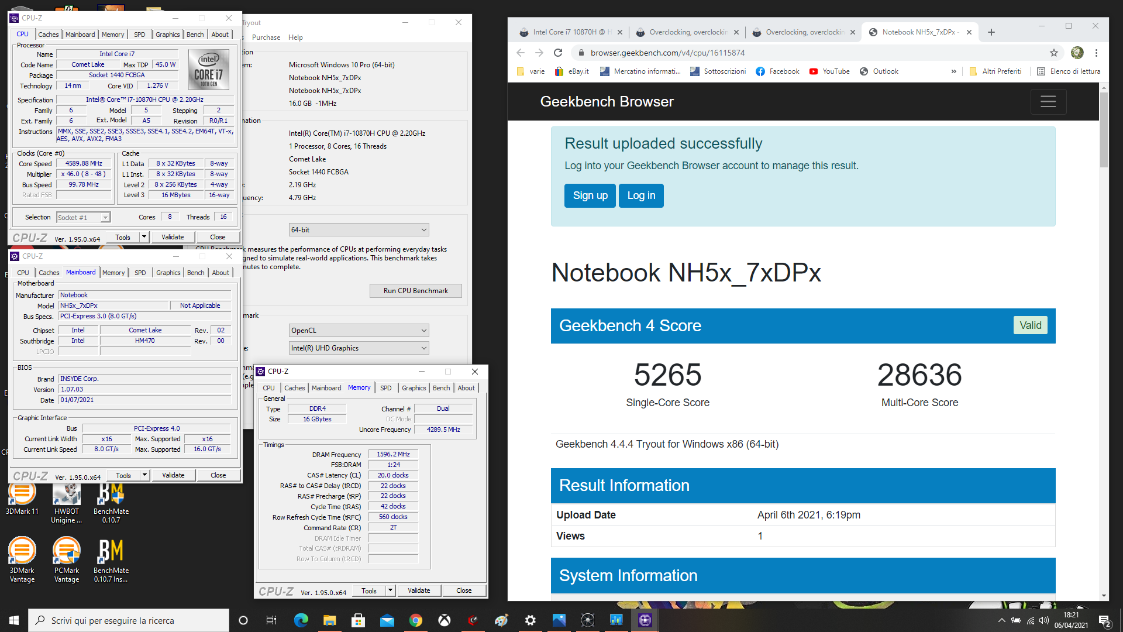Open Intel(R) UHD Graphics device dropdown
The image size is (1123, 632).
(359, 348)
